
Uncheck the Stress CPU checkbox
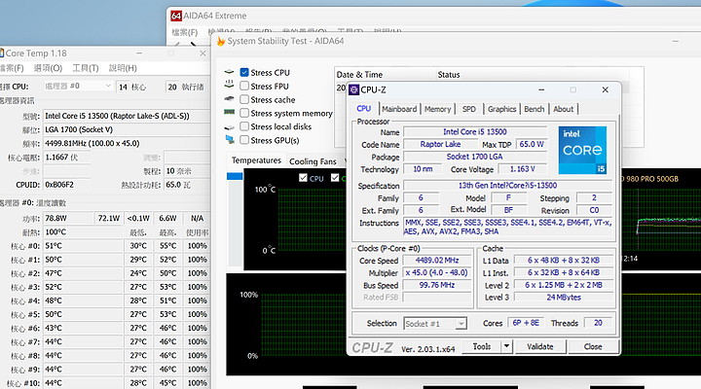pos(244,72)
